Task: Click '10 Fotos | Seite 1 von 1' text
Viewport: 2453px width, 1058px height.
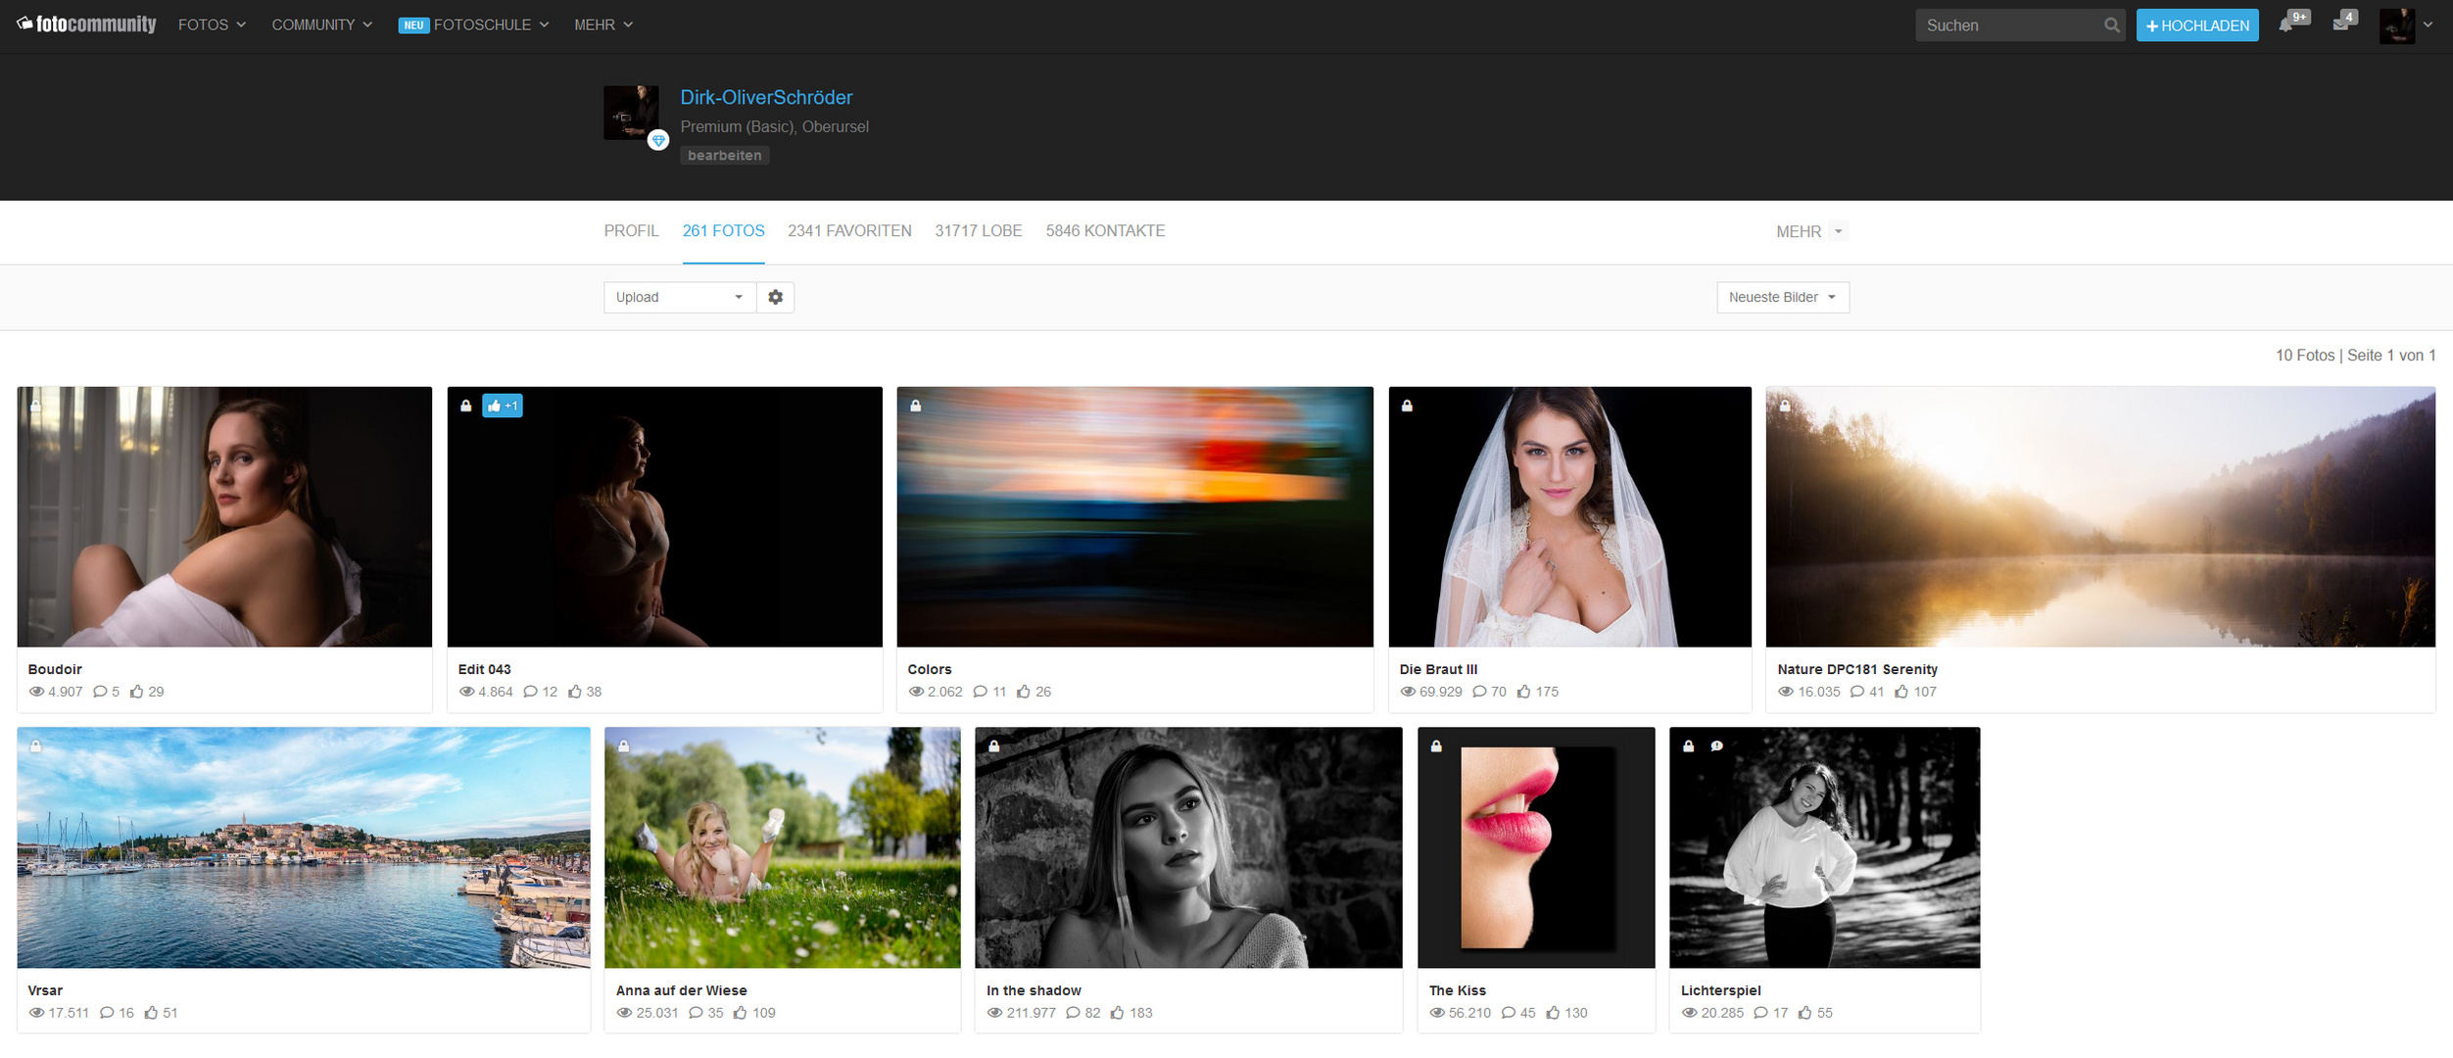Action: (x=2355, y=355)
